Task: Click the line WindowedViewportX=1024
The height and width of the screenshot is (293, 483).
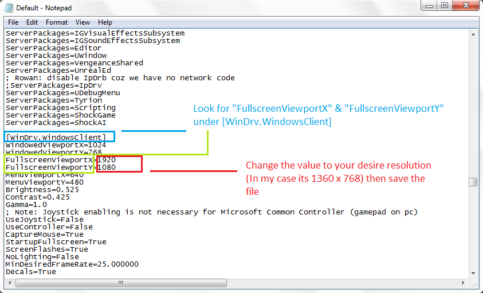Action: pyautogui.click(x=56, y=145)
